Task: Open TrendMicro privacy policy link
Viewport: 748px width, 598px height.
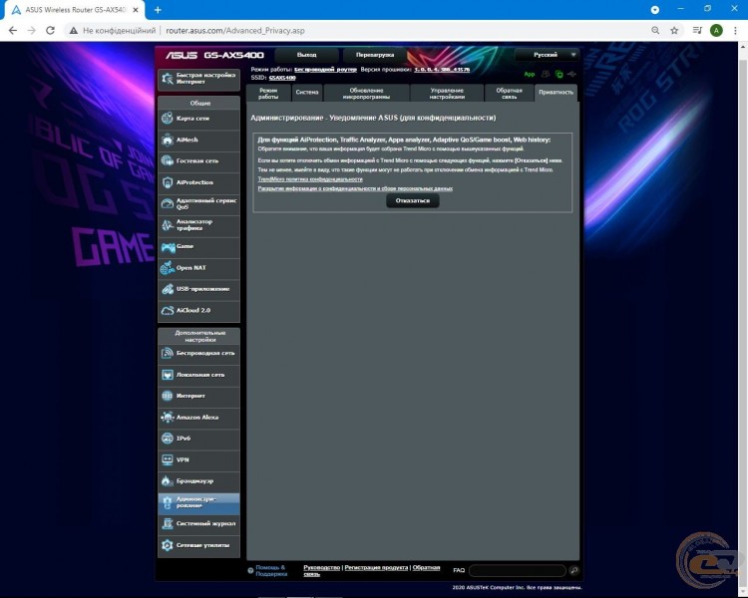Action: point(310,179)
